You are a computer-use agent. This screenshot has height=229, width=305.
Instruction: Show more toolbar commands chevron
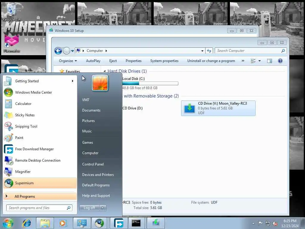coord(243,61)
